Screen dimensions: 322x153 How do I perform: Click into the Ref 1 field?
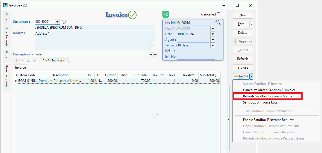coord(196,51)
